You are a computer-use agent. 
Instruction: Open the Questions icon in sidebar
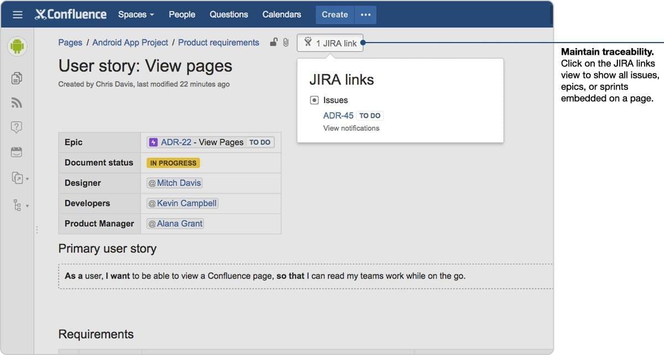[17, 127]
